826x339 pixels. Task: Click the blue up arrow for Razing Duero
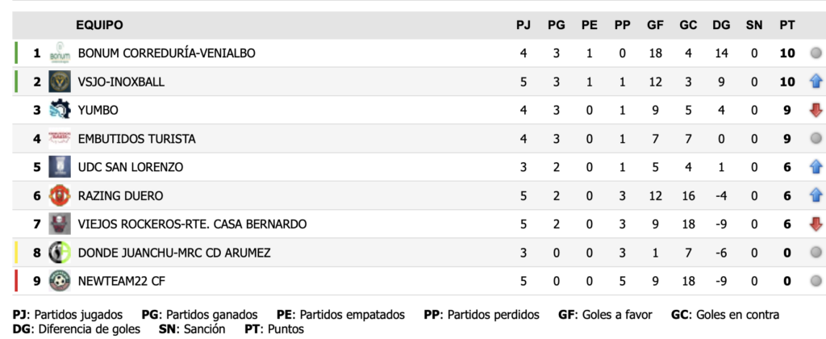816,195
